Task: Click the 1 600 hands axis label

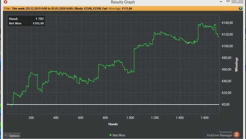Action: (205, 118)
